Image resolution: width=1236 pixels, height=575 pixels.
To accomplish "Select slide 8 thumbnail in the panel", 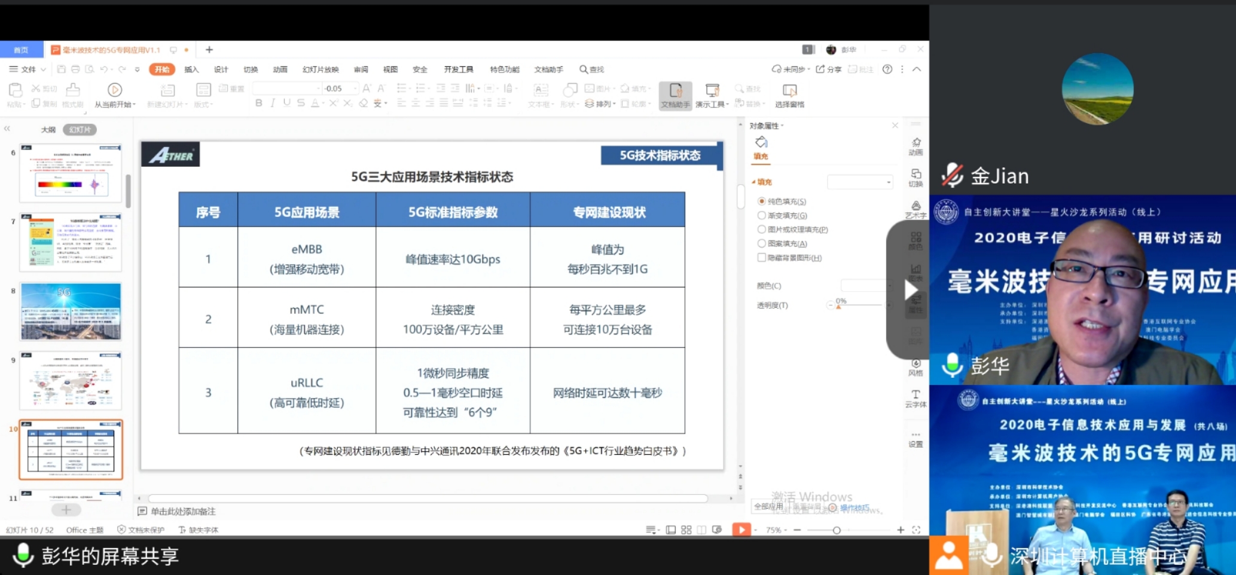I will [x=70, y=311].
